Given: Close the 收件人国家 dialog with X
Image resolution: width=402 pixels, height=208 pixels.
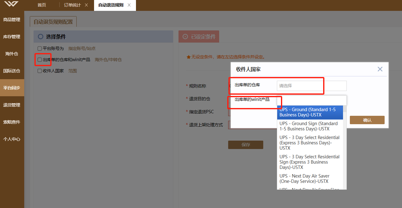Looking at the screenshot, I should [x=380, y=69].
